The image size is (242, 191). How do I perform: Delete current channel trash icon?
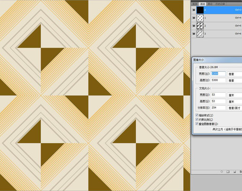240,171
